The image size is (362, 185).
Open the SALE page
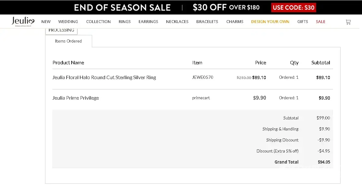pyautogui.click(x=320, y=22)
